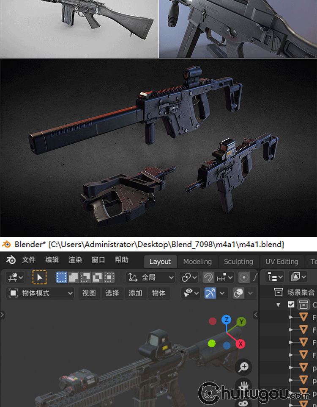The height and width of the screenshot is (407, 317).
Task: Switch to the UV Editing workspace tab
Action: tap(282, 262)
